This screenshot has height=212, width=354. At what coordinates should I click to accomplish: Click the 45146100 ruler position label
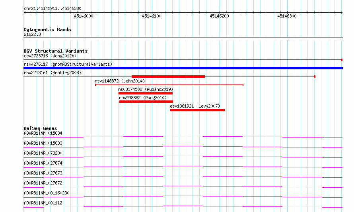[152, 16]
